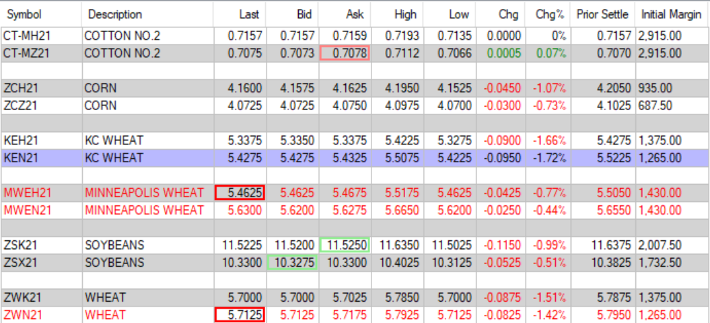Click Prior Settle 5.5225 for KEN21

point(603,158)
